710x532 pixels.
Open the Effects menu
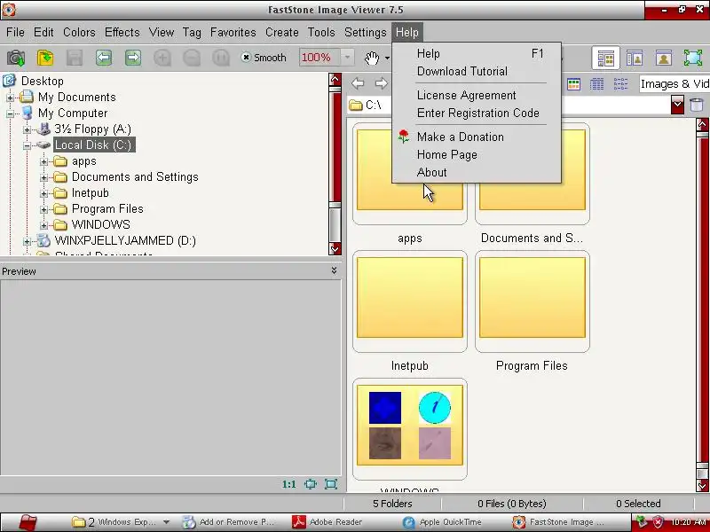[122, 33]
